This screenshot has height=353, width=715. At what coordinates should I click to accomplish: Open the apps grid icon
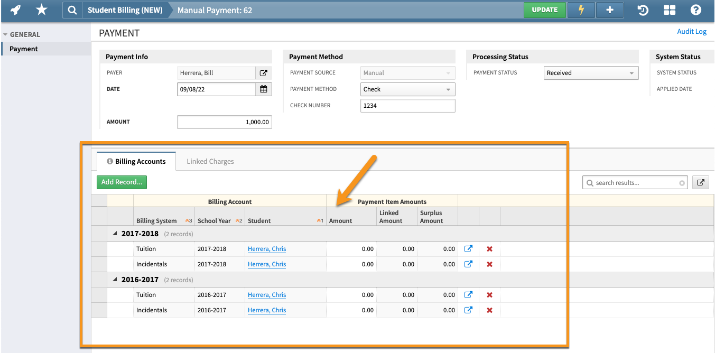[x=669, y=10]
